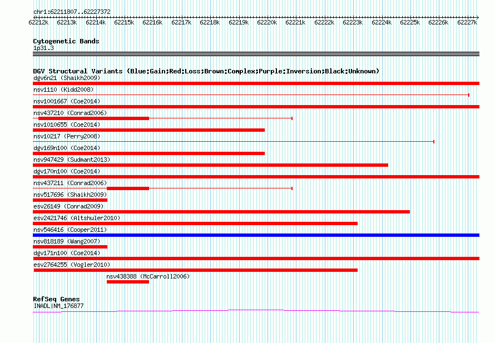
Task: Click the DGV Structural Variants track heading
Action: 206,71
